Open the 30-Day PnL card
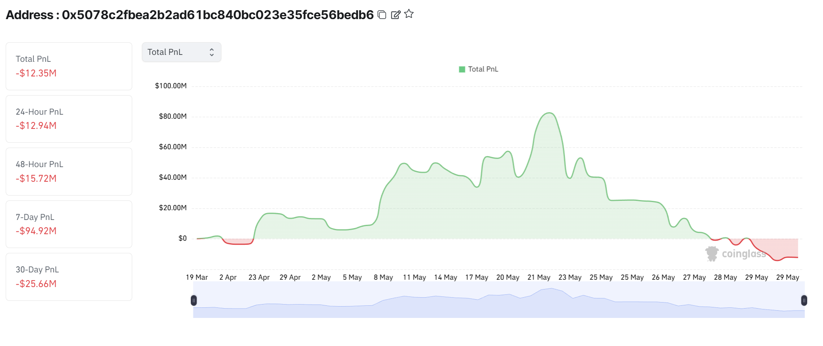 coord(69,277)
